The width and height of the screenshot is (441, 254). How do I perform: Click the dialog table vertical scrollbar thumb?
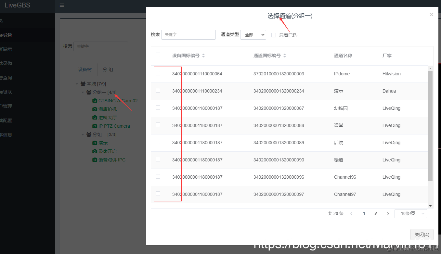coord(430,126)
